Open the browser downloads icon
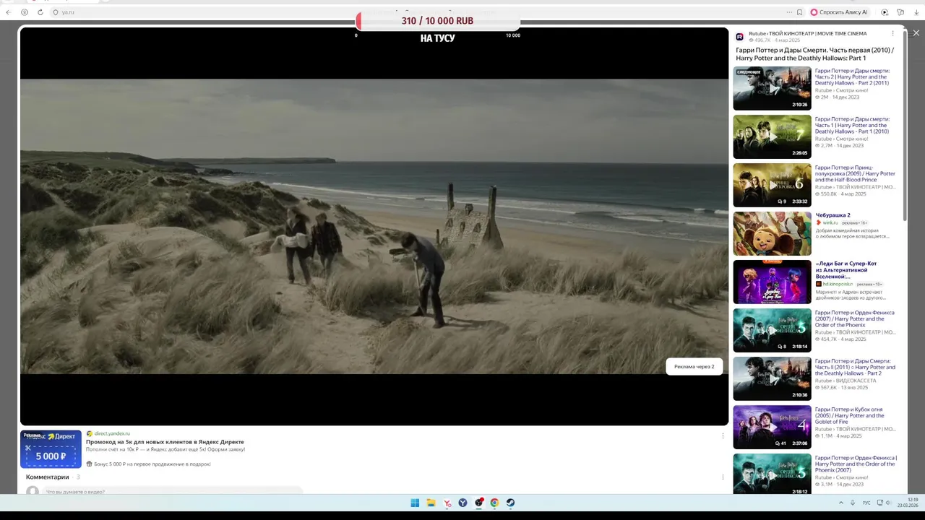The width and height of the screenshot is (925, 520). point(916,12)
